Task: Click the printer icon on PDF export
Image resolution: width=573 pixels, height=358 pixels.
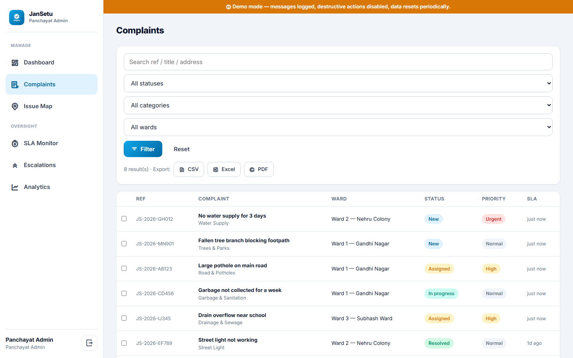Action: pos(252,169)
